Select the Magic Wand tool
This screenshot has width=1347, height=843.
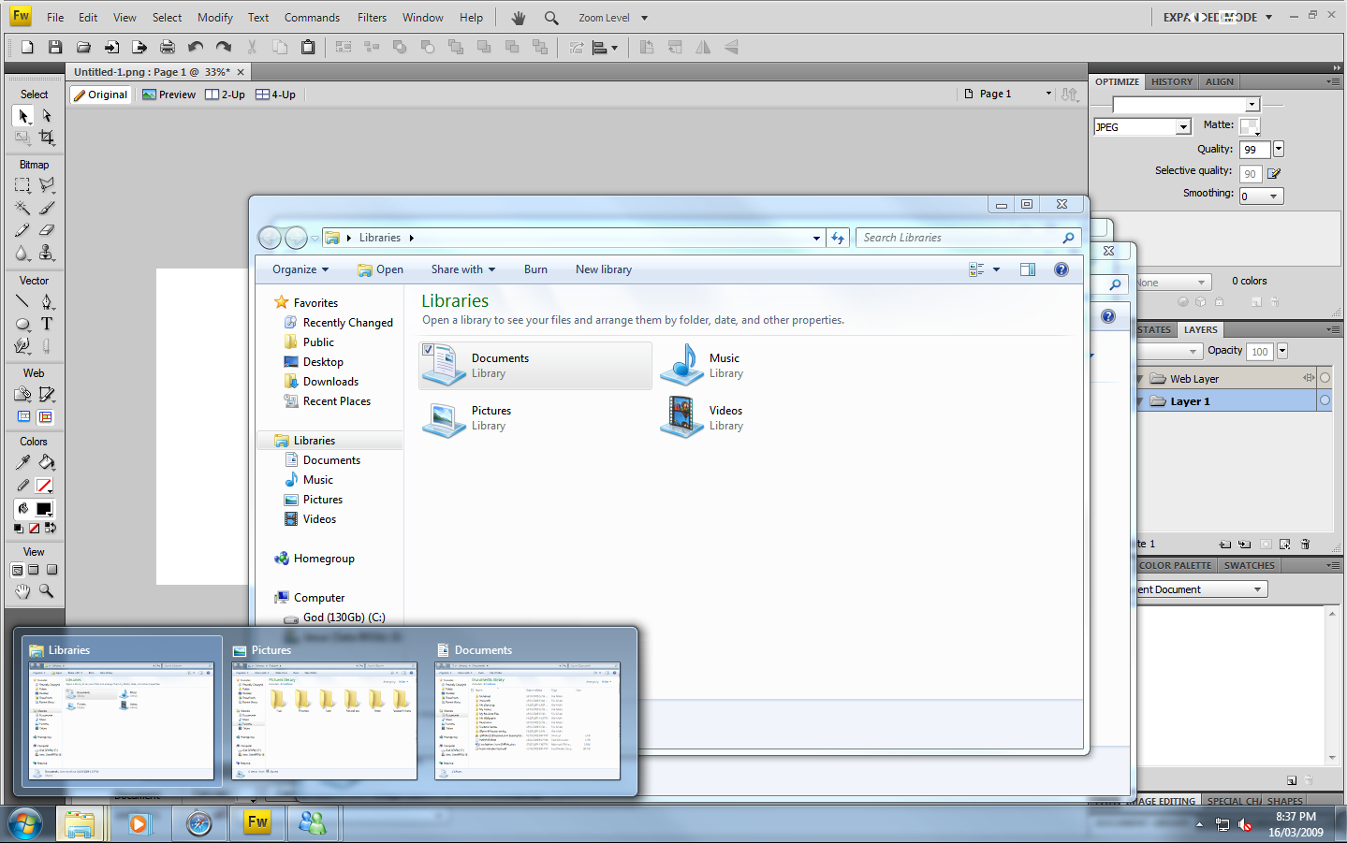click(x=22, y=208)
